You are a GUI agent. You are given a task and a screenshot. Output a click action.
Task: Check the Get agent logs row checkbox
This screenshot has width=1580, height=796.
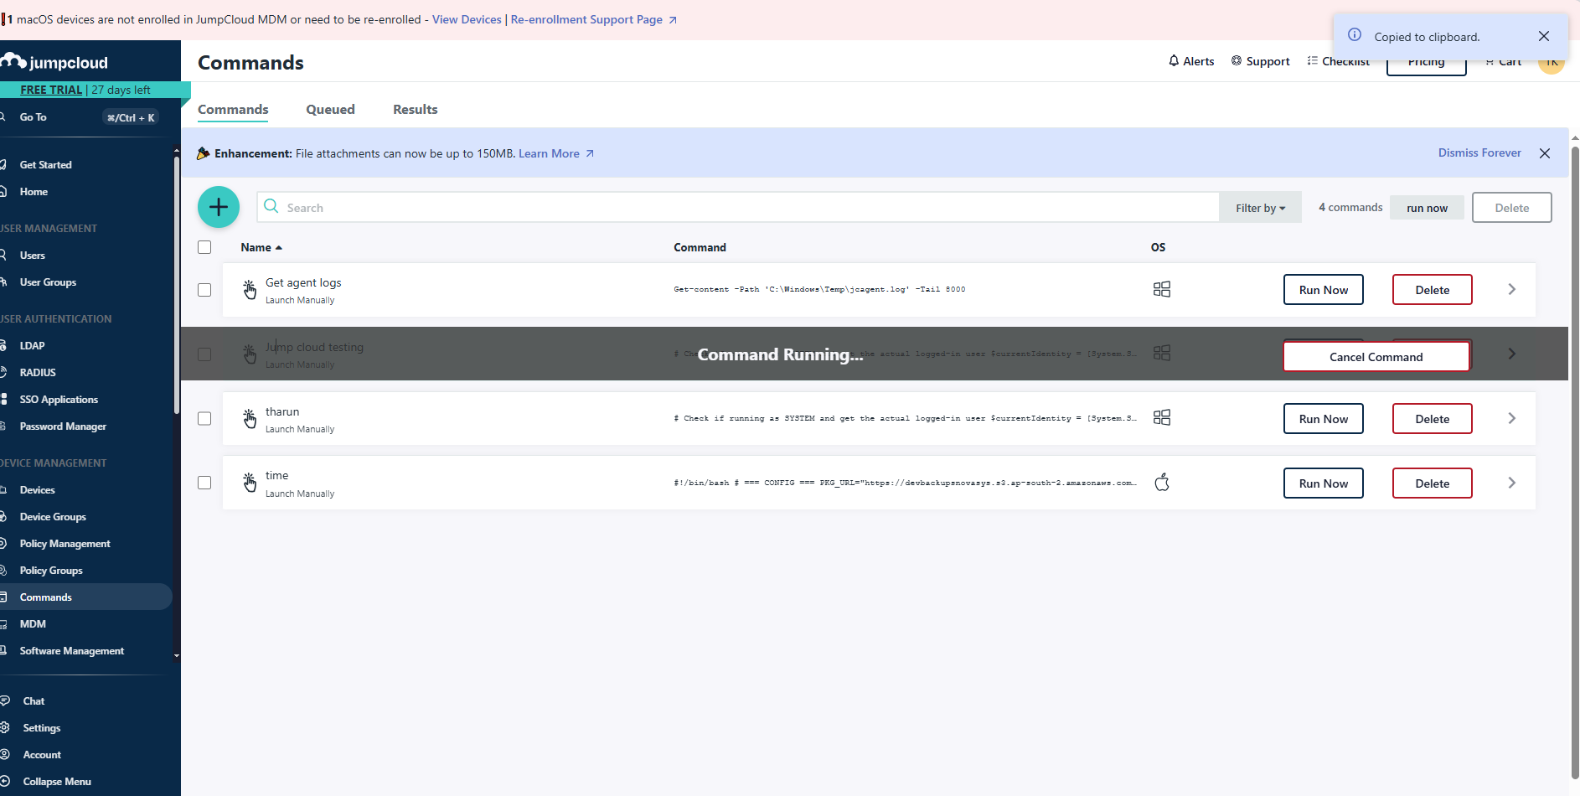click(x=204, y=290)
